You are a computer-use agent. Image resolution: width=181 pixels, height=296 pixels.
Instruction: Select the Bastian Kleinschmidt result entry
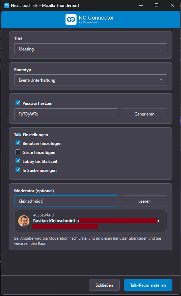coord(90,221)
